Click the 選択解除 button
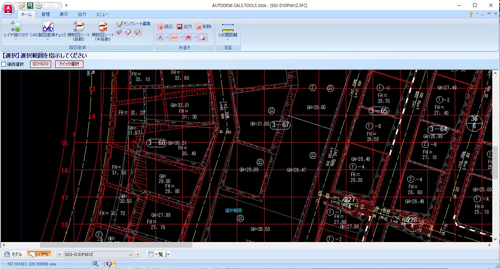Image resolution: width=500 pixels, height=269 pixels. tap(41, 64)
